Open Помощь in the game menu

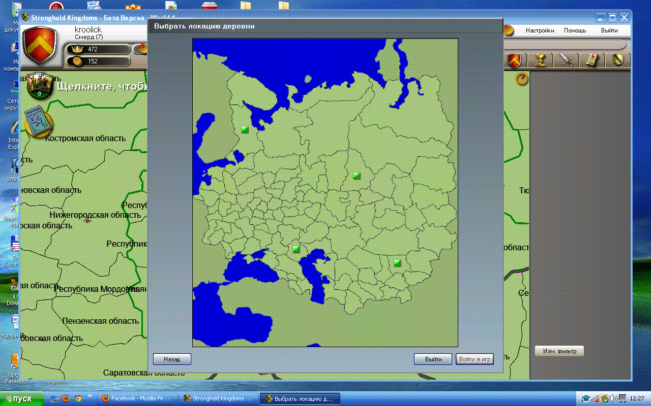click(x=575, y=30)
